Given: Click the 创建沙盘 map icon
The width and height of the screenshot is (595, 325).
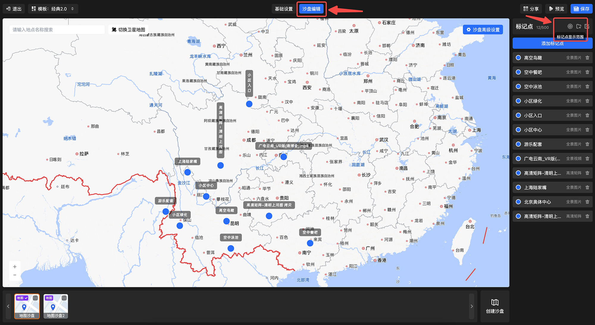Looking at the screenshot, I should click(495, 302).
